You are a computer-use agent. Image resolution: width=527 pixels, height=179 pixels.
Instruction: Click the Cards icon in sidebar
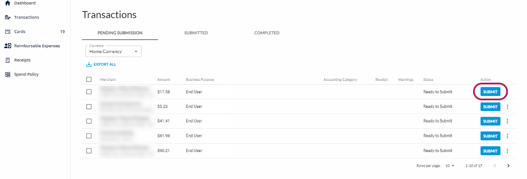[8, 32]
